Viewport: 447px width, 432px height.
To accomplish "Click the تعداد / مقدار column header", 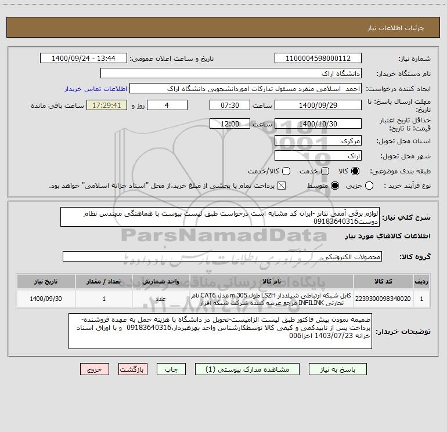I will point(104,281).
